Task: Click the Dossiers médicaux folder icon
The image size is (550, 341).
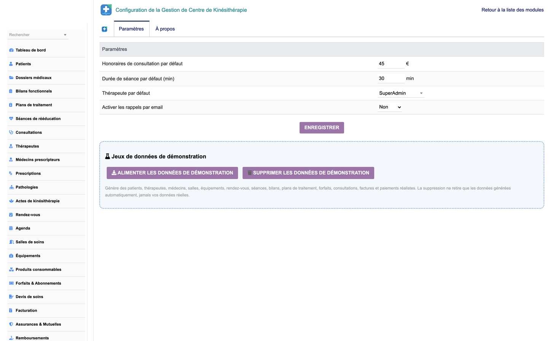Action: (x=11, y=78)
